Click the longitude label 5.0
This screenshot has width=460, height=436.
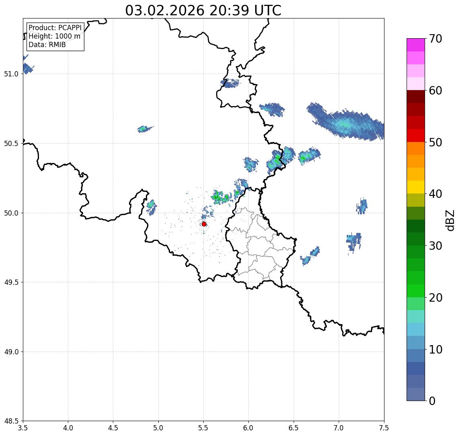coord(158,428)
